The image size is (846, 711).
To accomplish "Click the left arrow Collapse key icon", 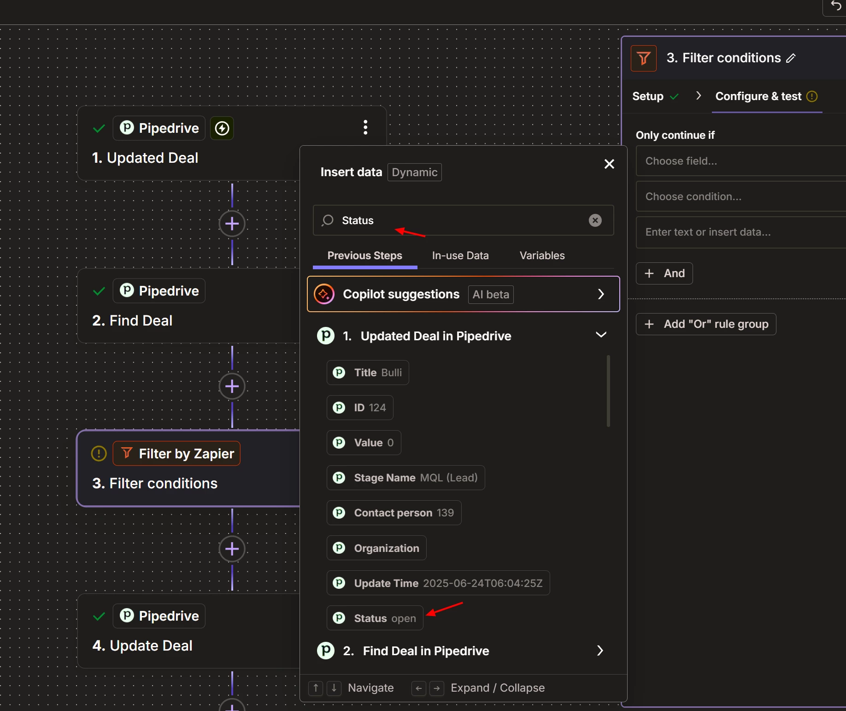I will (x=418, y=688).
